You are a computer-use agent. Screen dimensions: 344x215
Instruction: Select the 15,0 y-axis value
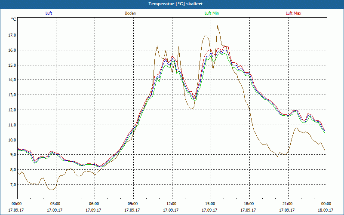(12, 65)
